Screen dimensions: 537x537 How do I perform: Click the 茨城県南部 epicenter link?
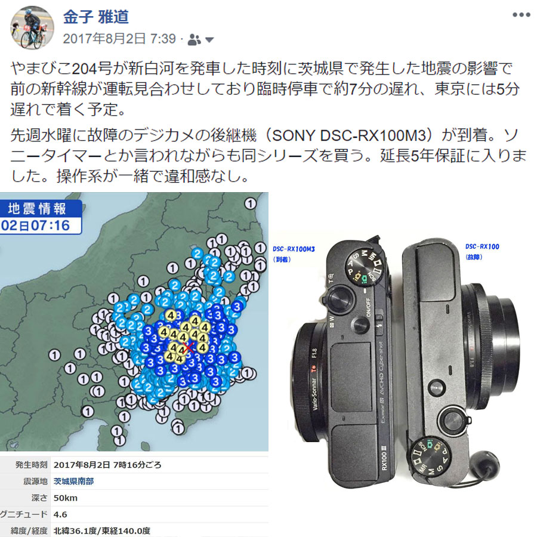pyautogui.click(x=73, y=482)
